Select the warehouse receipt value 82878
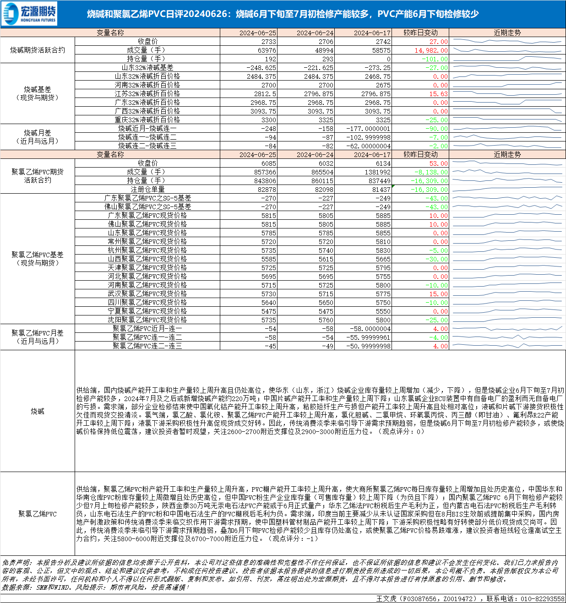 pyautogui.click(x=267, y=190)
